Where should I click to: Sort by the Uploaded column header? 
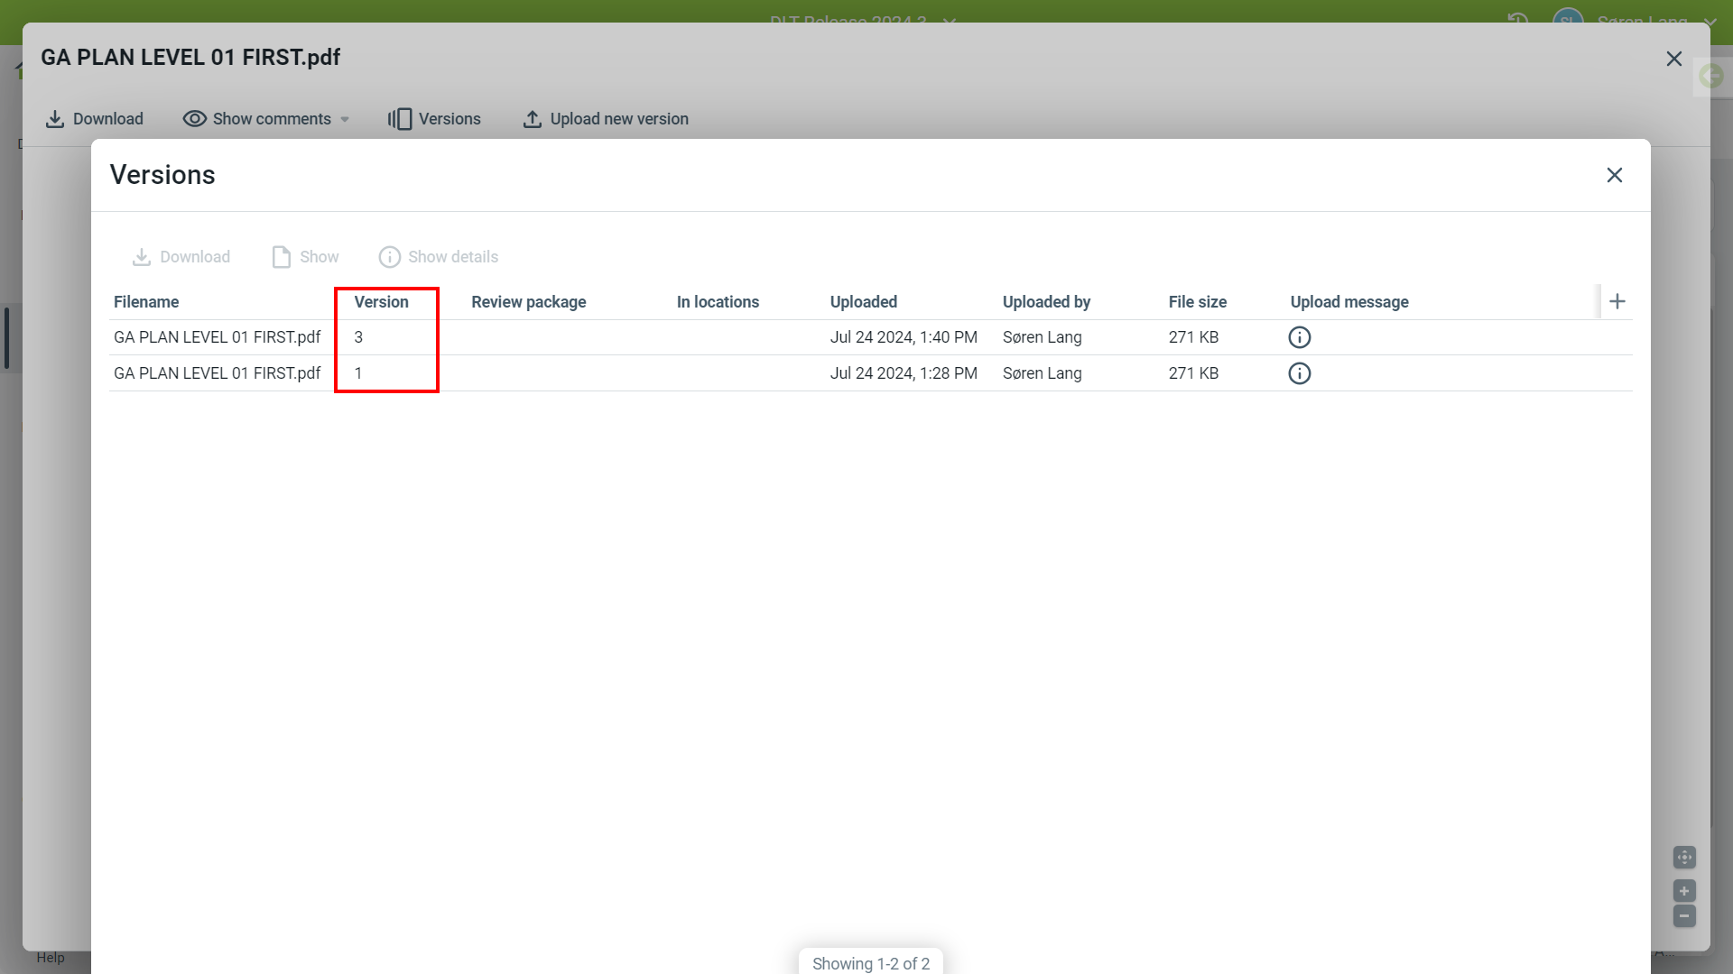tap(863, 302)
